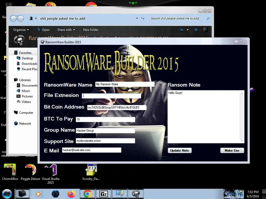Click the Ransom Note scrollbar up arrow
The image size is (266, 199).
click(x=242, y=93)
